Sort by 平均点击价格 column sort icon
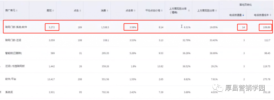Screen dimensions: 274x100 point(162,11)
